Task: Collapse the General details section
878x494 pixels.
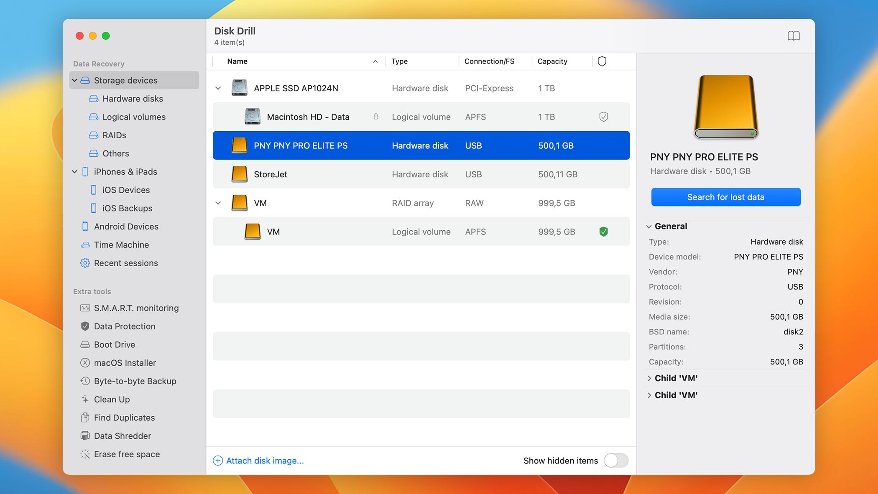Action: [649, 227]
